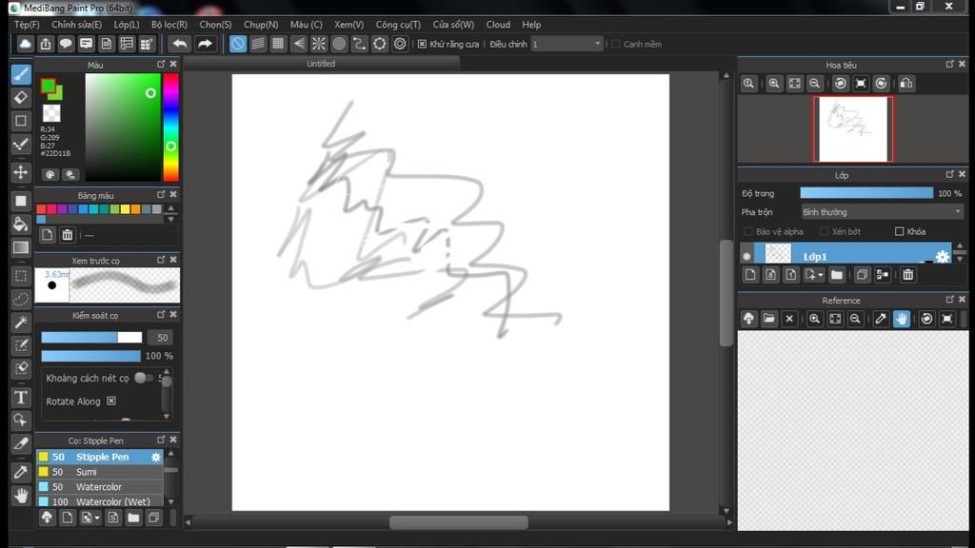Open reference image folder icon
This screenshot has width=975, height=548.
click(769, 319)
